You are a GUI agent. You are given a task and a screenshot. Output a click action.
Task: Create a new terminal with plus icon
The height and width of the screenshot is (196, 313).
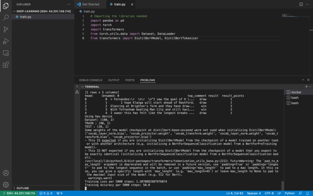306,87
